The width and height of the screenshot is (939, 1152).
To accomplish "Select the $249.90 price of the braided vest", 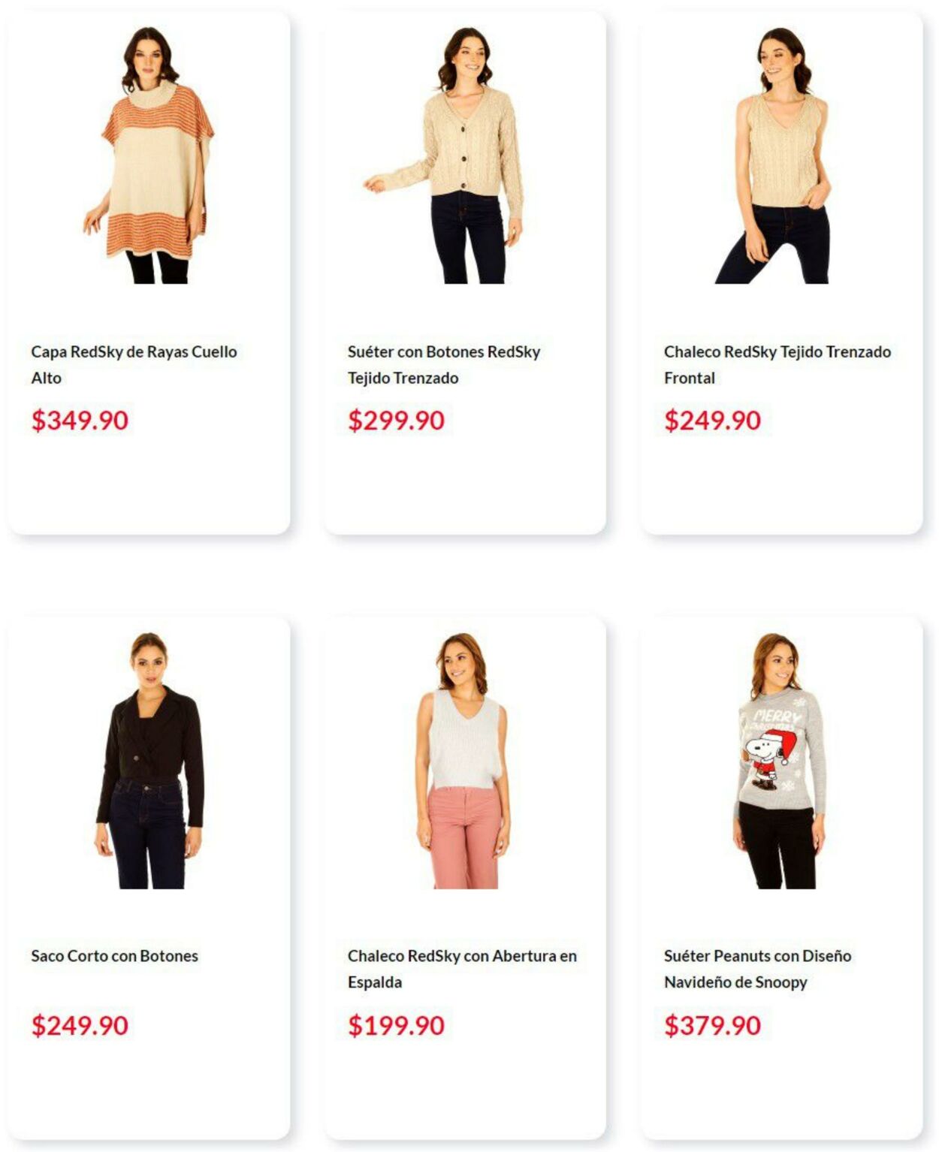I will click(712, 420).
